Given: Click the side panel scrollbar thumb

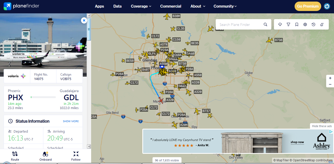Looking at the screenshot, I should click(89, 29).
